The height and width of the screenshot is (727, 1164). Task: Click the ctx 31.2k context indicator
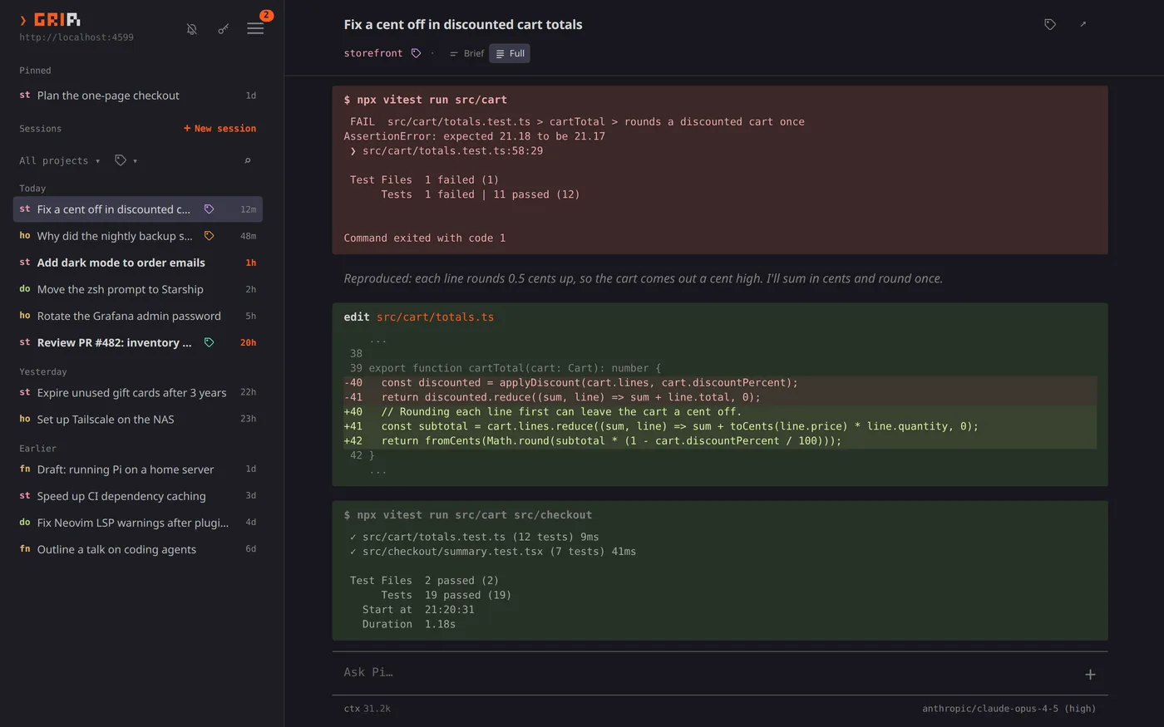pyautogui.click(x=367, y=709)
